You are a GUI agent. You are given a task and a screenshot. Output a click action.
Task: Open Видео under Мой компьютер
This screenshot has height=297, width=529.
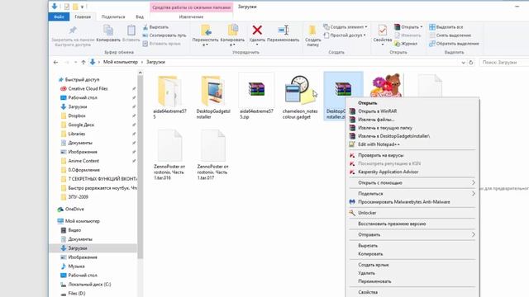74,230
